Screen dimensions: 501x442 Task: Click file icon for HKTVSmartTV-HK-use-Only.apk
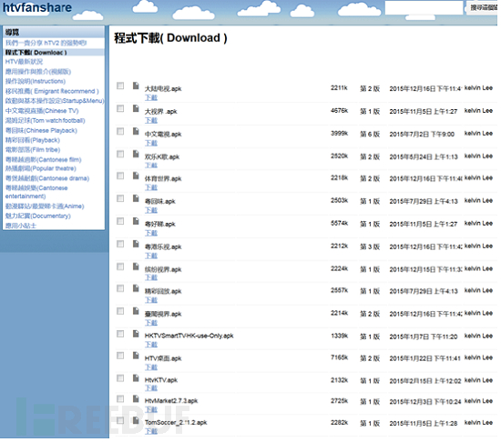point(136,334)
